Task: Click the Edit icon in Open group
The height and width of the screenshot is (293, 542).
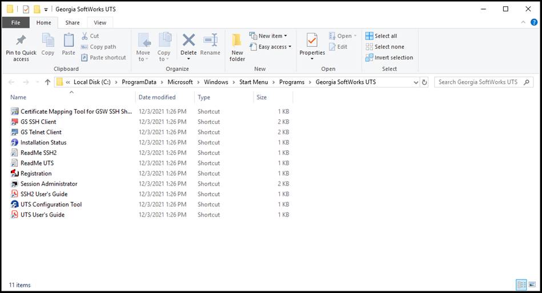Action: pyautogui.click(x=332, y=47)
